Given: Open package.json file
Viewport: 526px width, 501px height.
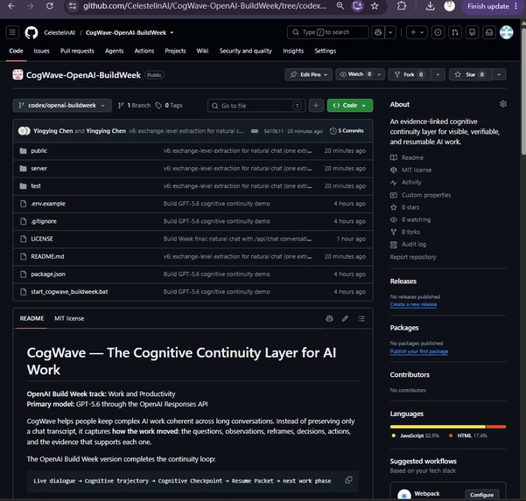Looking at the screenshot, I should coord(48,275).
